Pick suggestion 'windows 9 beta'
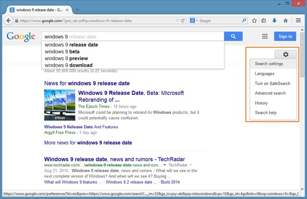 click(x=133, y=51)
